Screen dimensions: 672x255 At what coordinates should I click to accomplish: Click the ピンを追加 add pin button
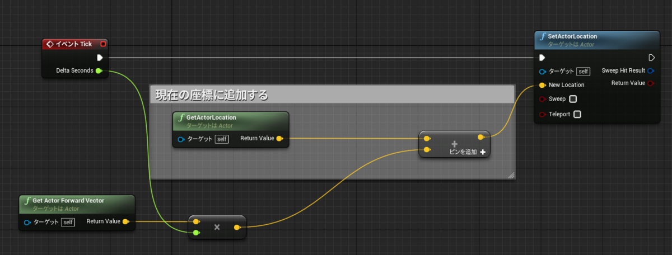(x=468, y=152)
